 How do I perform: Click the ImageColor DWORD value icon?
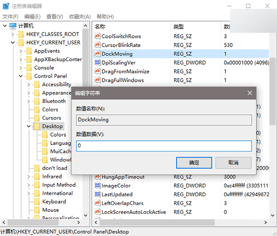tap(97, 186)
